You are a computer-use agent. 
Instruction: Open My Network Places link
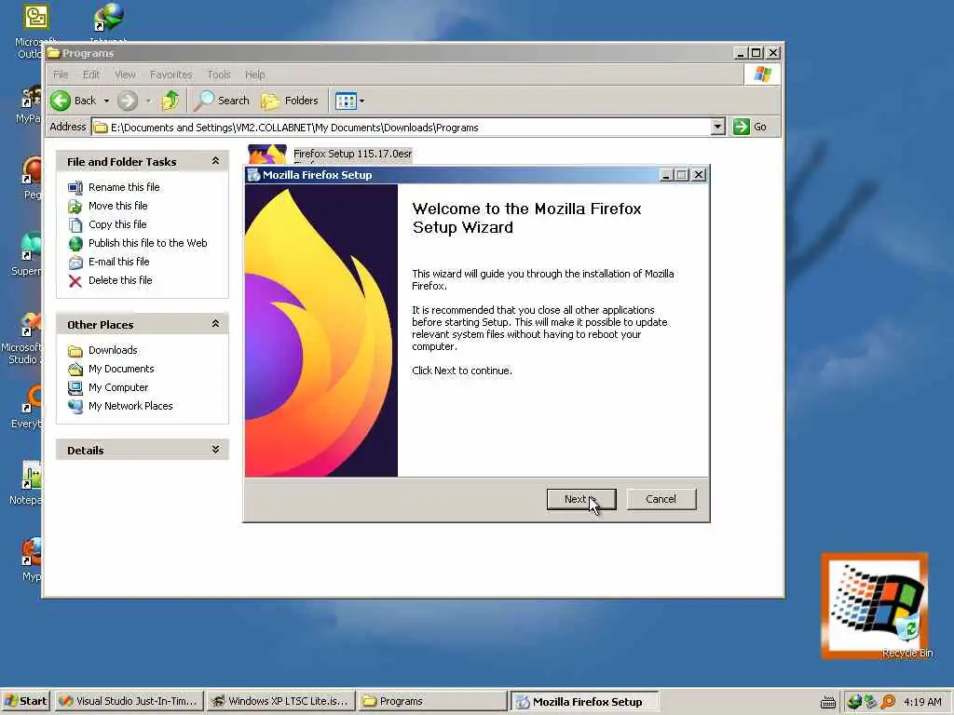point(130,406)
